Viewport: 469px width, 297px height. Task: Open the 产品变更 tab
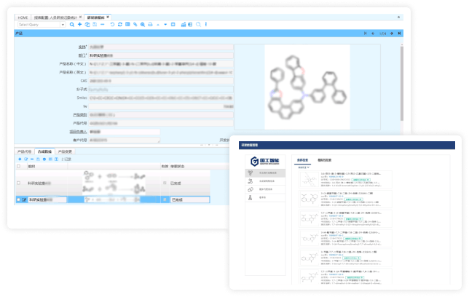coord(64,151)
